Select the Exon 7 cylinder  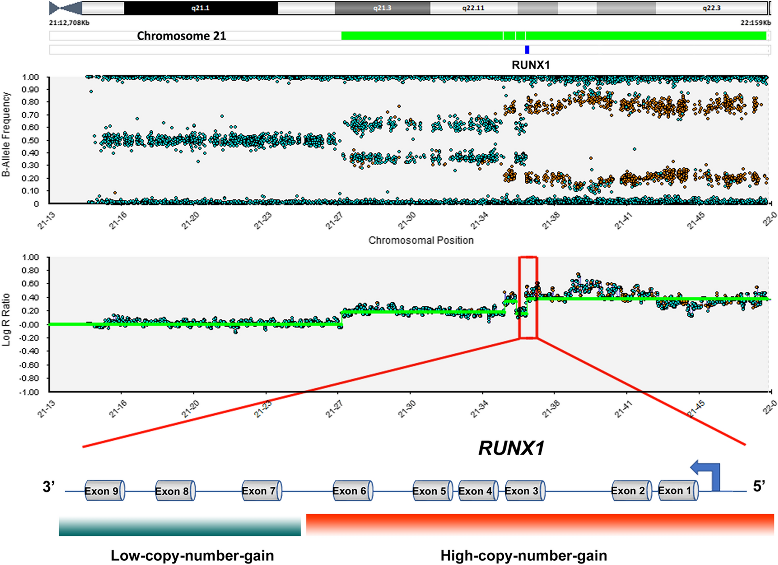point(262,491)
